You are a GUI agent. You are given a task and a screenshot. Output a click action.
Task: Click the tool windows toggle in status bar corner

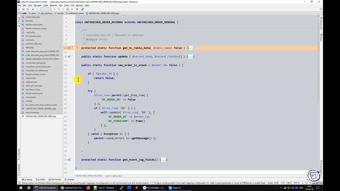(x=19, y=183)
